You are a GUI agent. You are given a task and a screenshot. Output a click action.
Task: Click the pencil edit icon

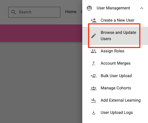[x=94, y=36]
